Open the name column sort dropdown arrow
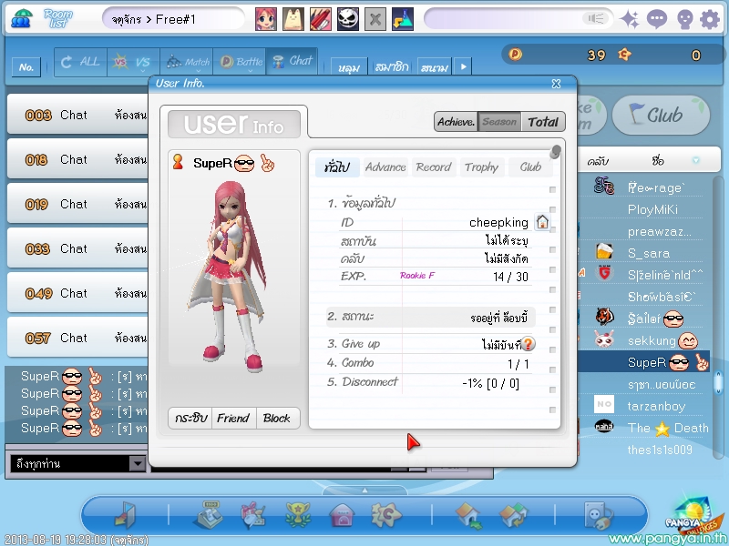Screen dimensions: 729x546 point(695,161)
